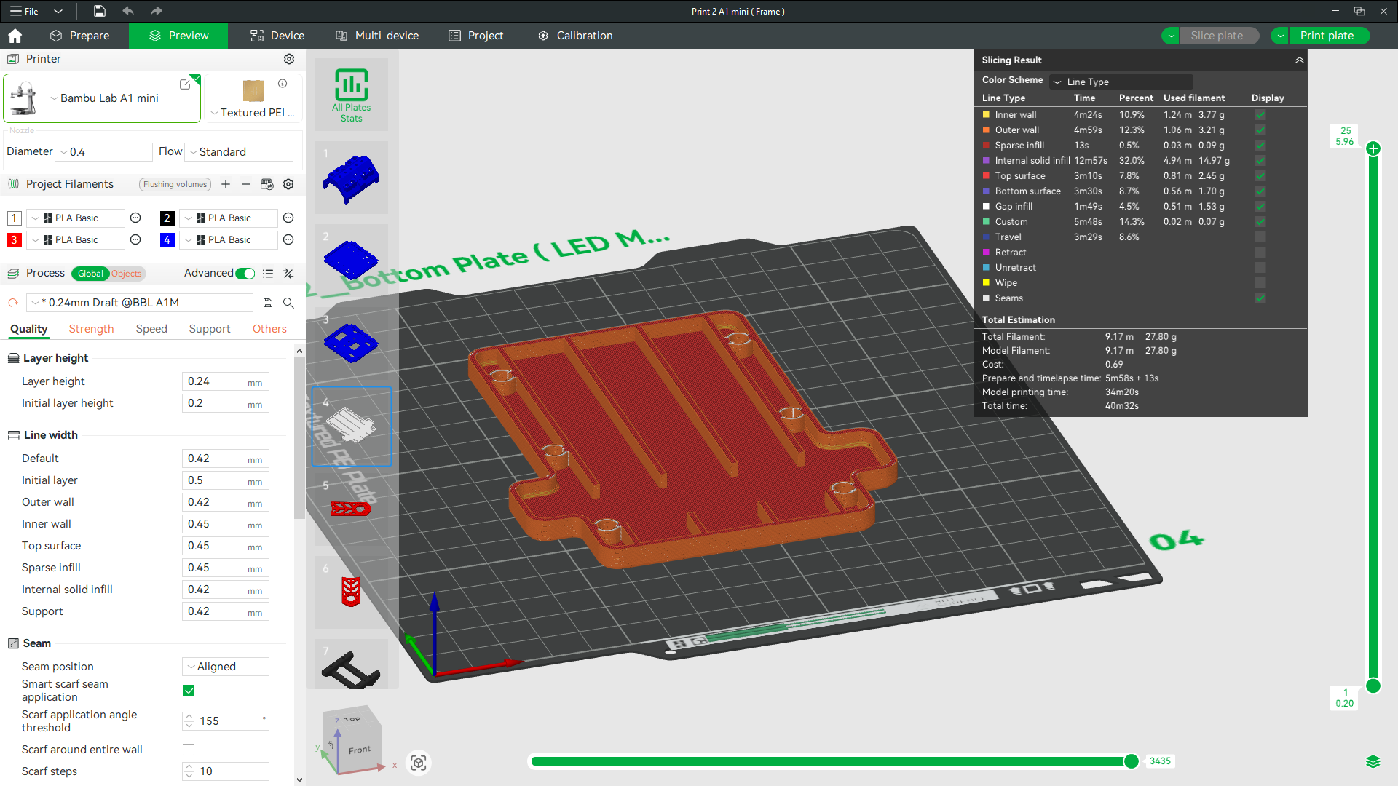1398x786 pixels.
Task: Click the Layer height input field
Action: pyautogui.click(x=225, y=381)
